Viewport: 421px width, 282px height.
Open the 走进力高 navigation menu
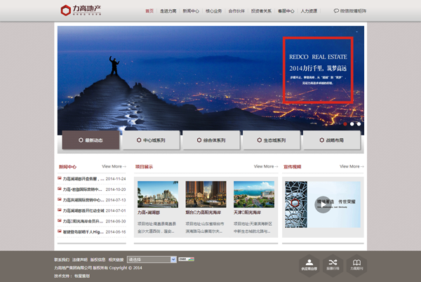[x=168, y=11]
